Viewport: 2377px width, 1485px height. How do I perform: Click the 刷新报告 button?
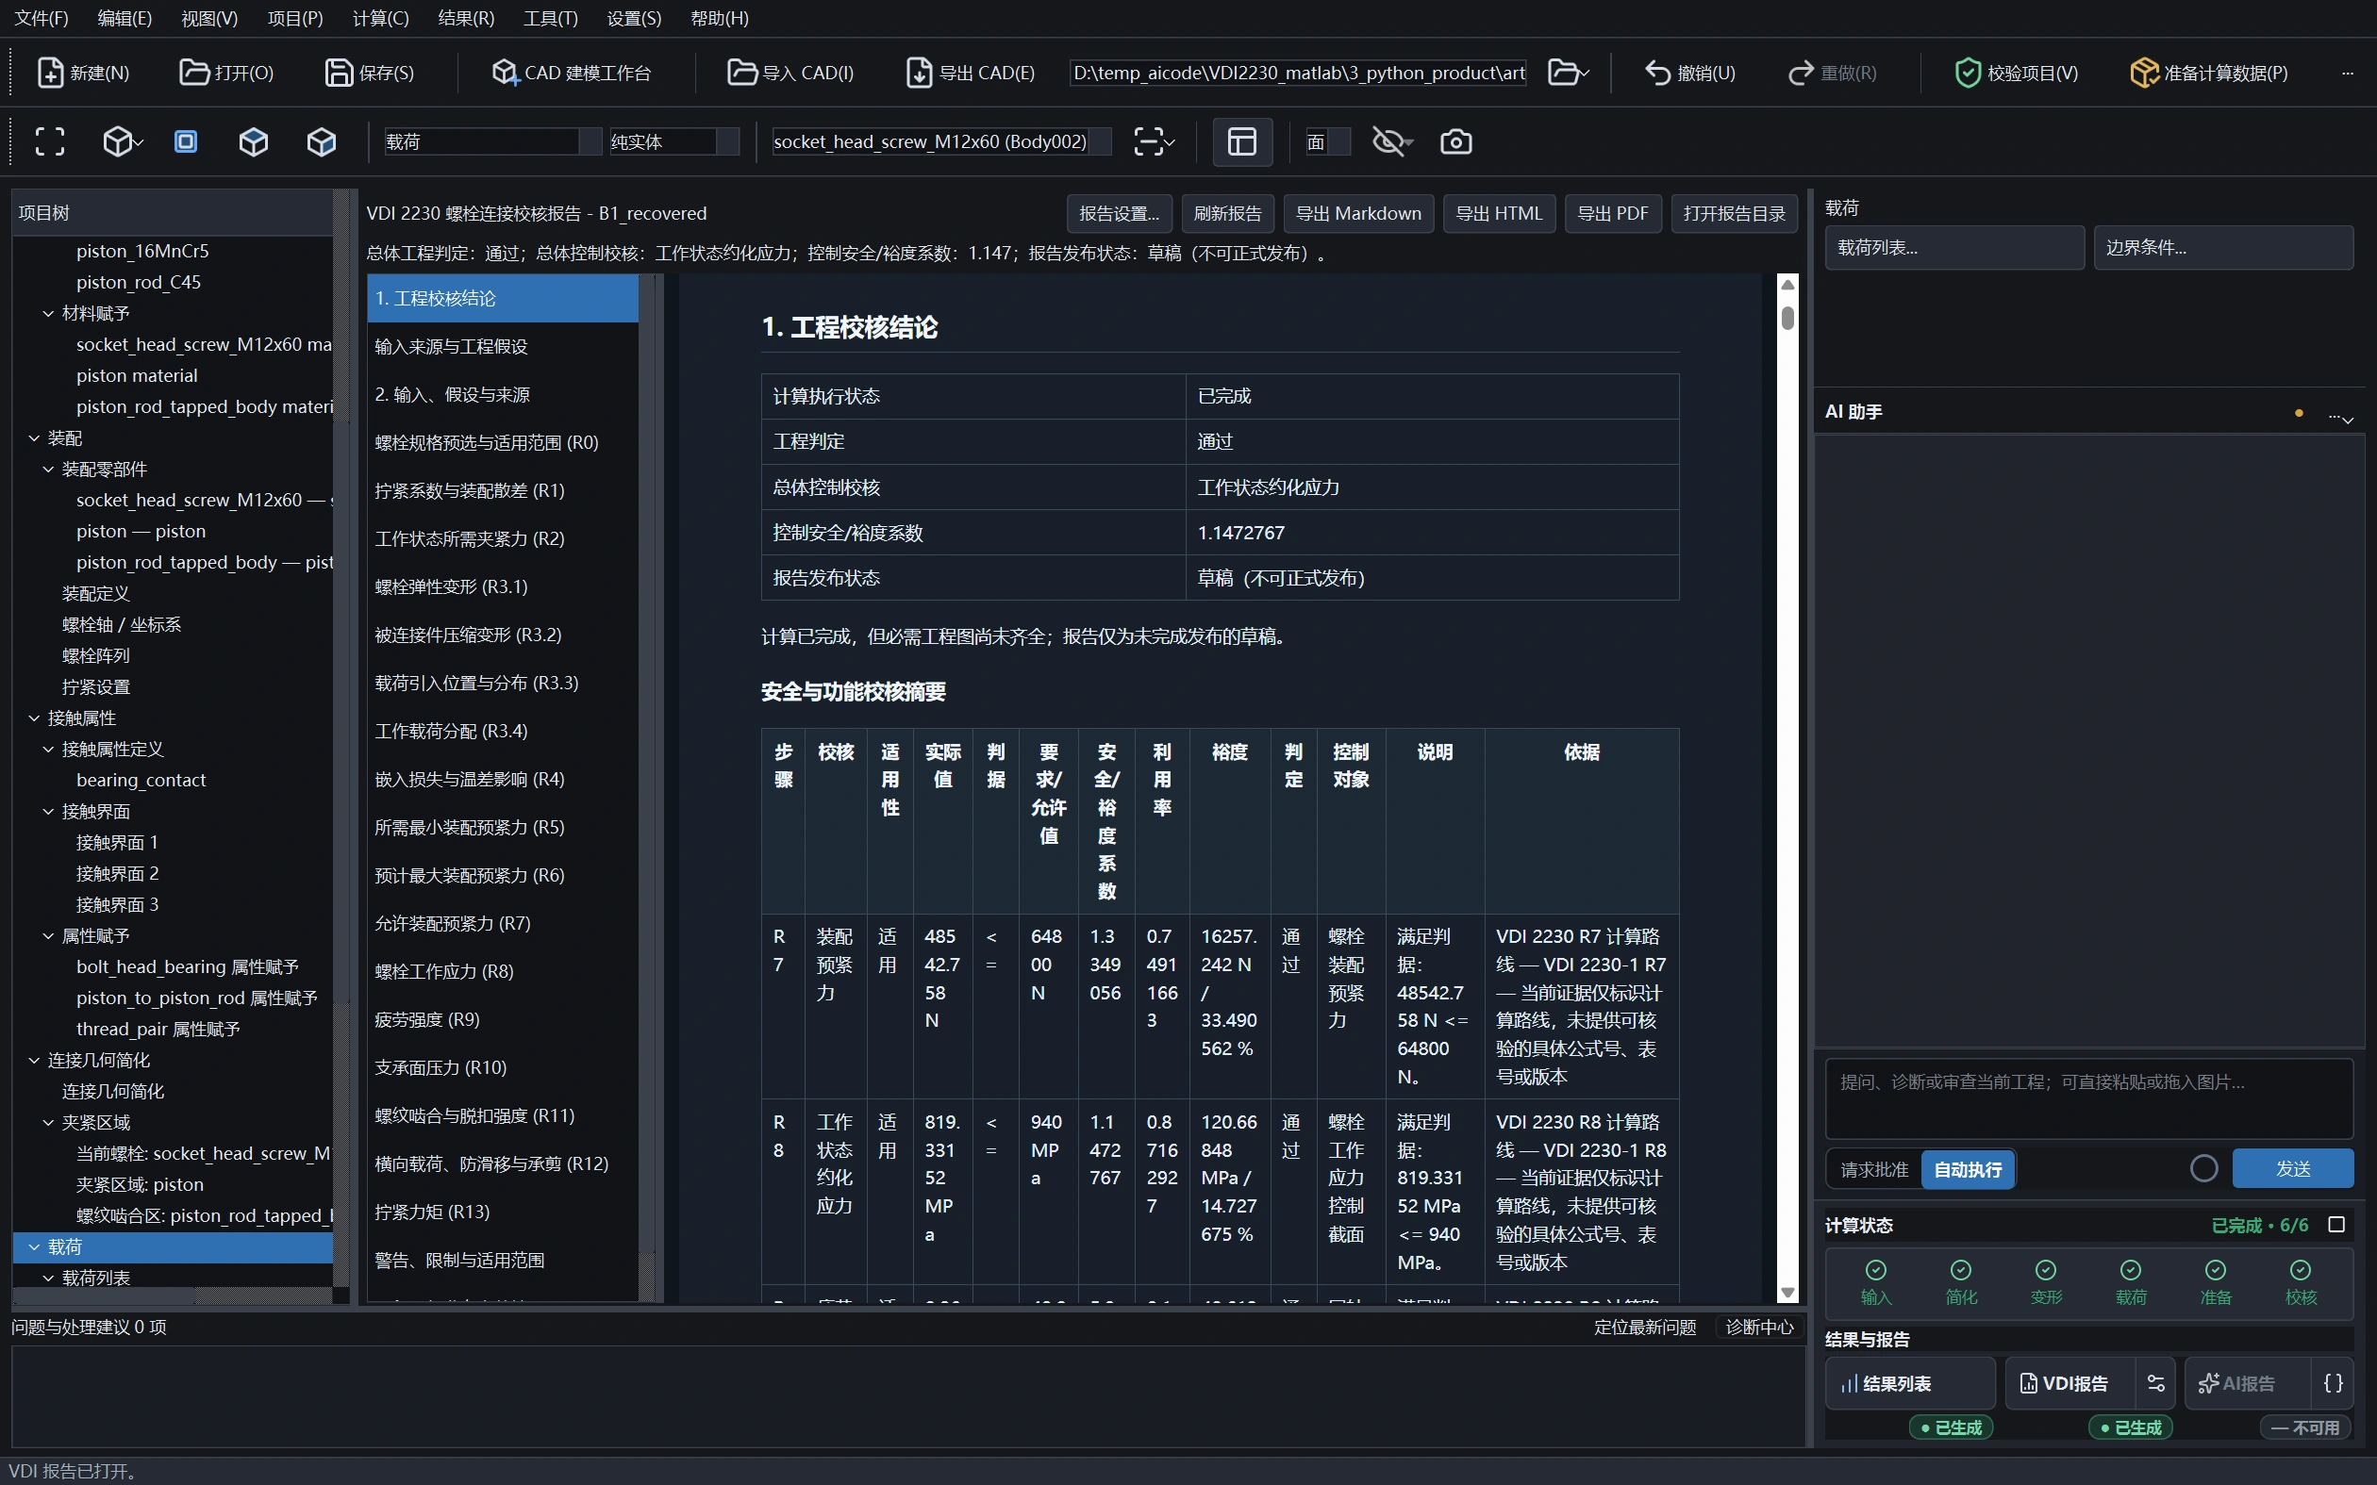(1228, 213)
